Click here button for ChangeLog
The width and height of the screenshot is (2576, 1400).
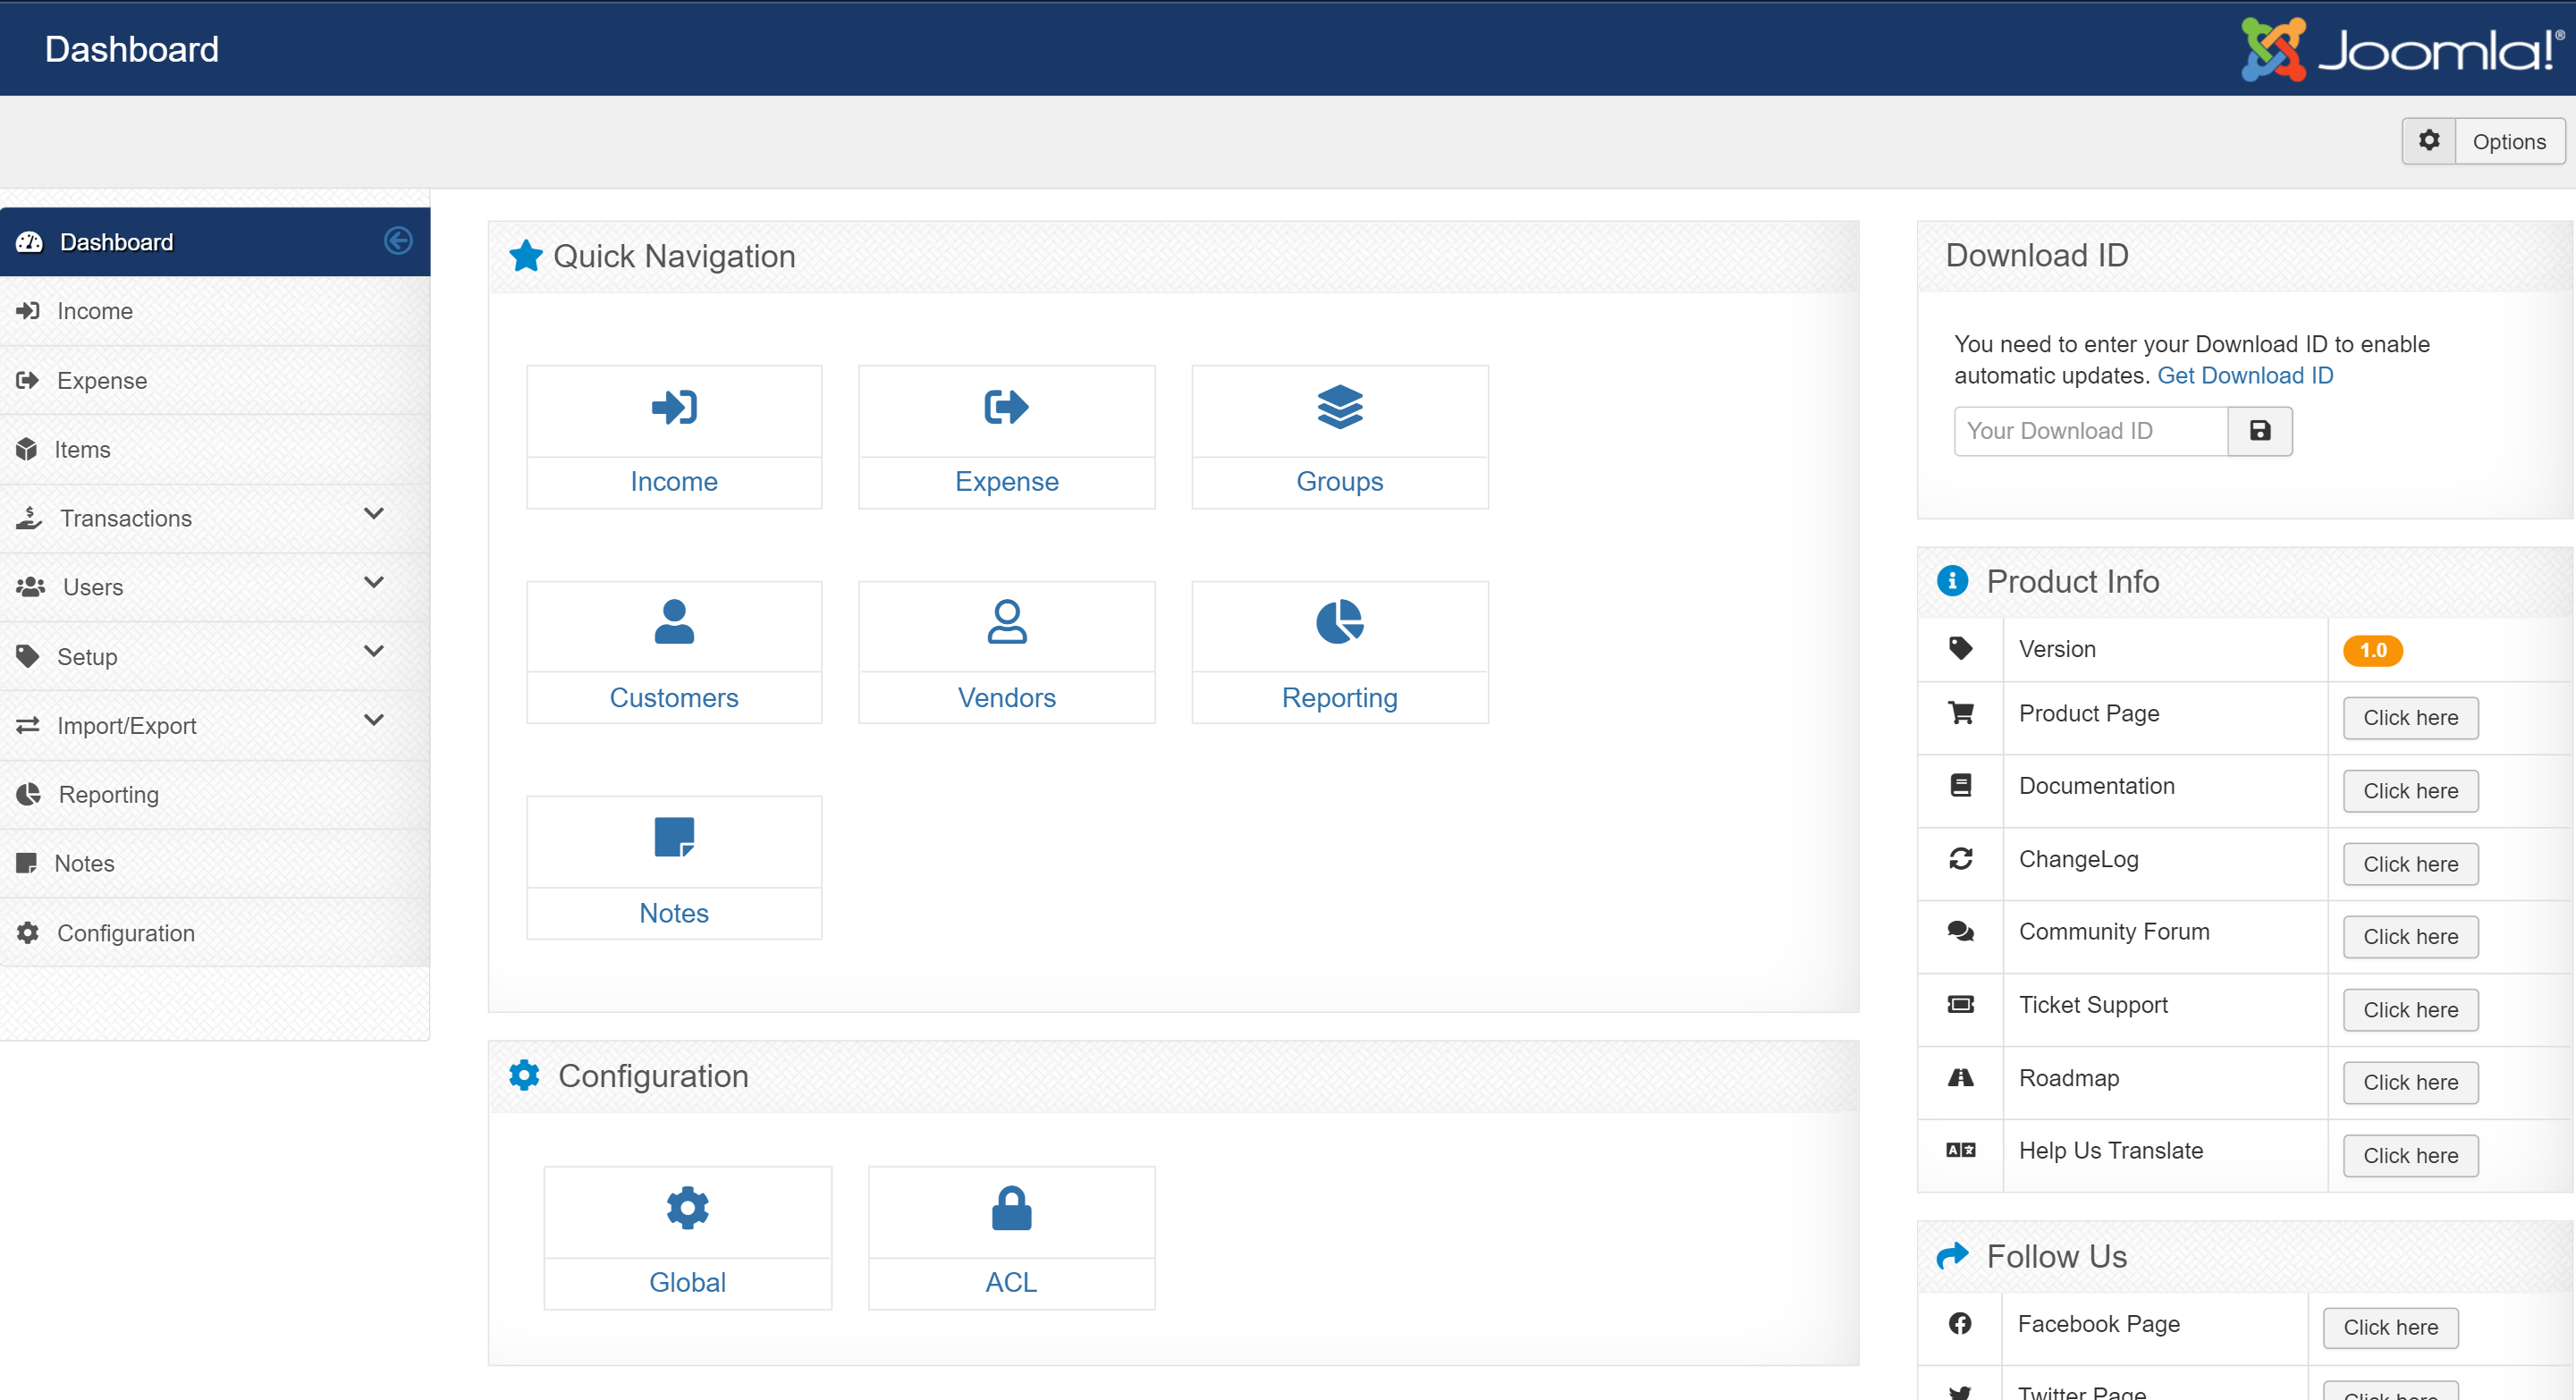click(x=2410, y=864)
